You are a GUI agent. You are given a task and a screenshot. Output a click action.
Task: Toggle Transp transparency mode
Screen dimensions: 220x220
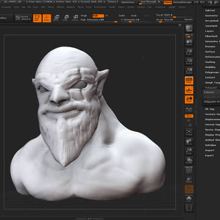pos(189,180)
